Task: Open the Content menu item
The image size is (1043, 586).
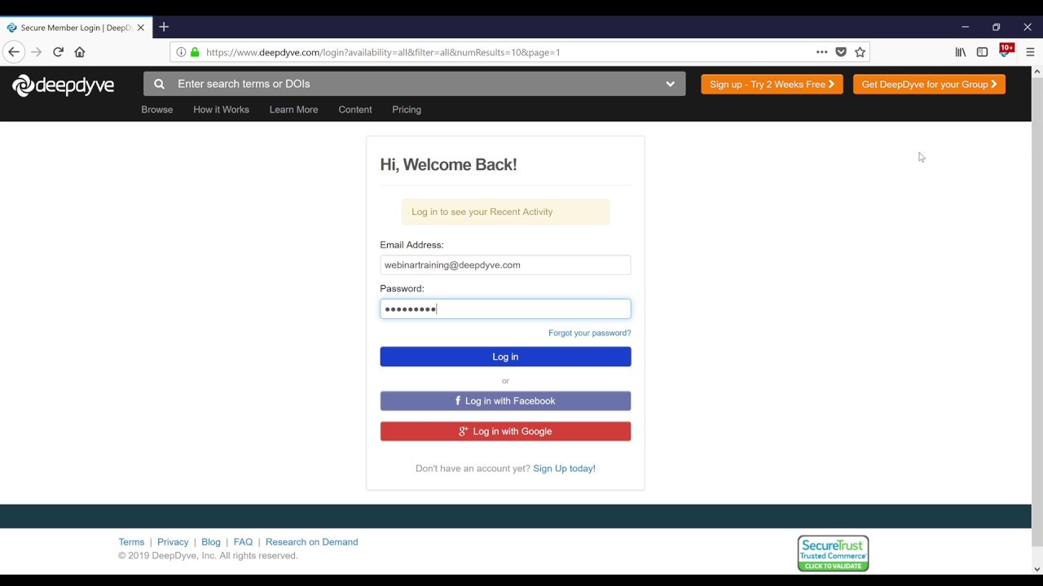Action: 355,110
